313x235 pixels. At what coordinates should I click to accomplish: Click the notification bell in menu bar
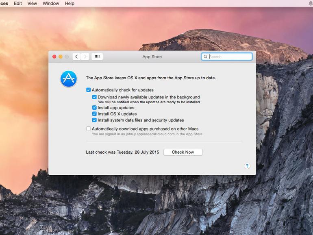[x=311, y=3]
